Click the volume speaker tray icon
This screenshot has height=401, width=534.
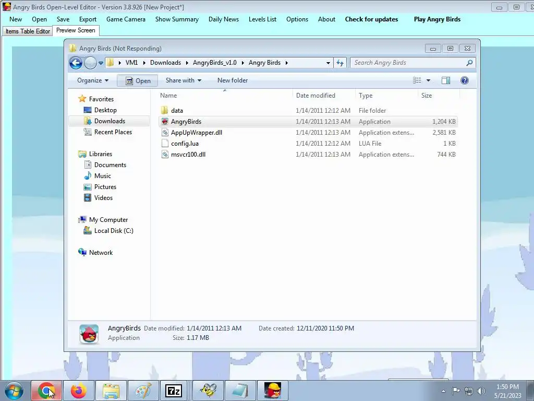[x=481, y=391]
